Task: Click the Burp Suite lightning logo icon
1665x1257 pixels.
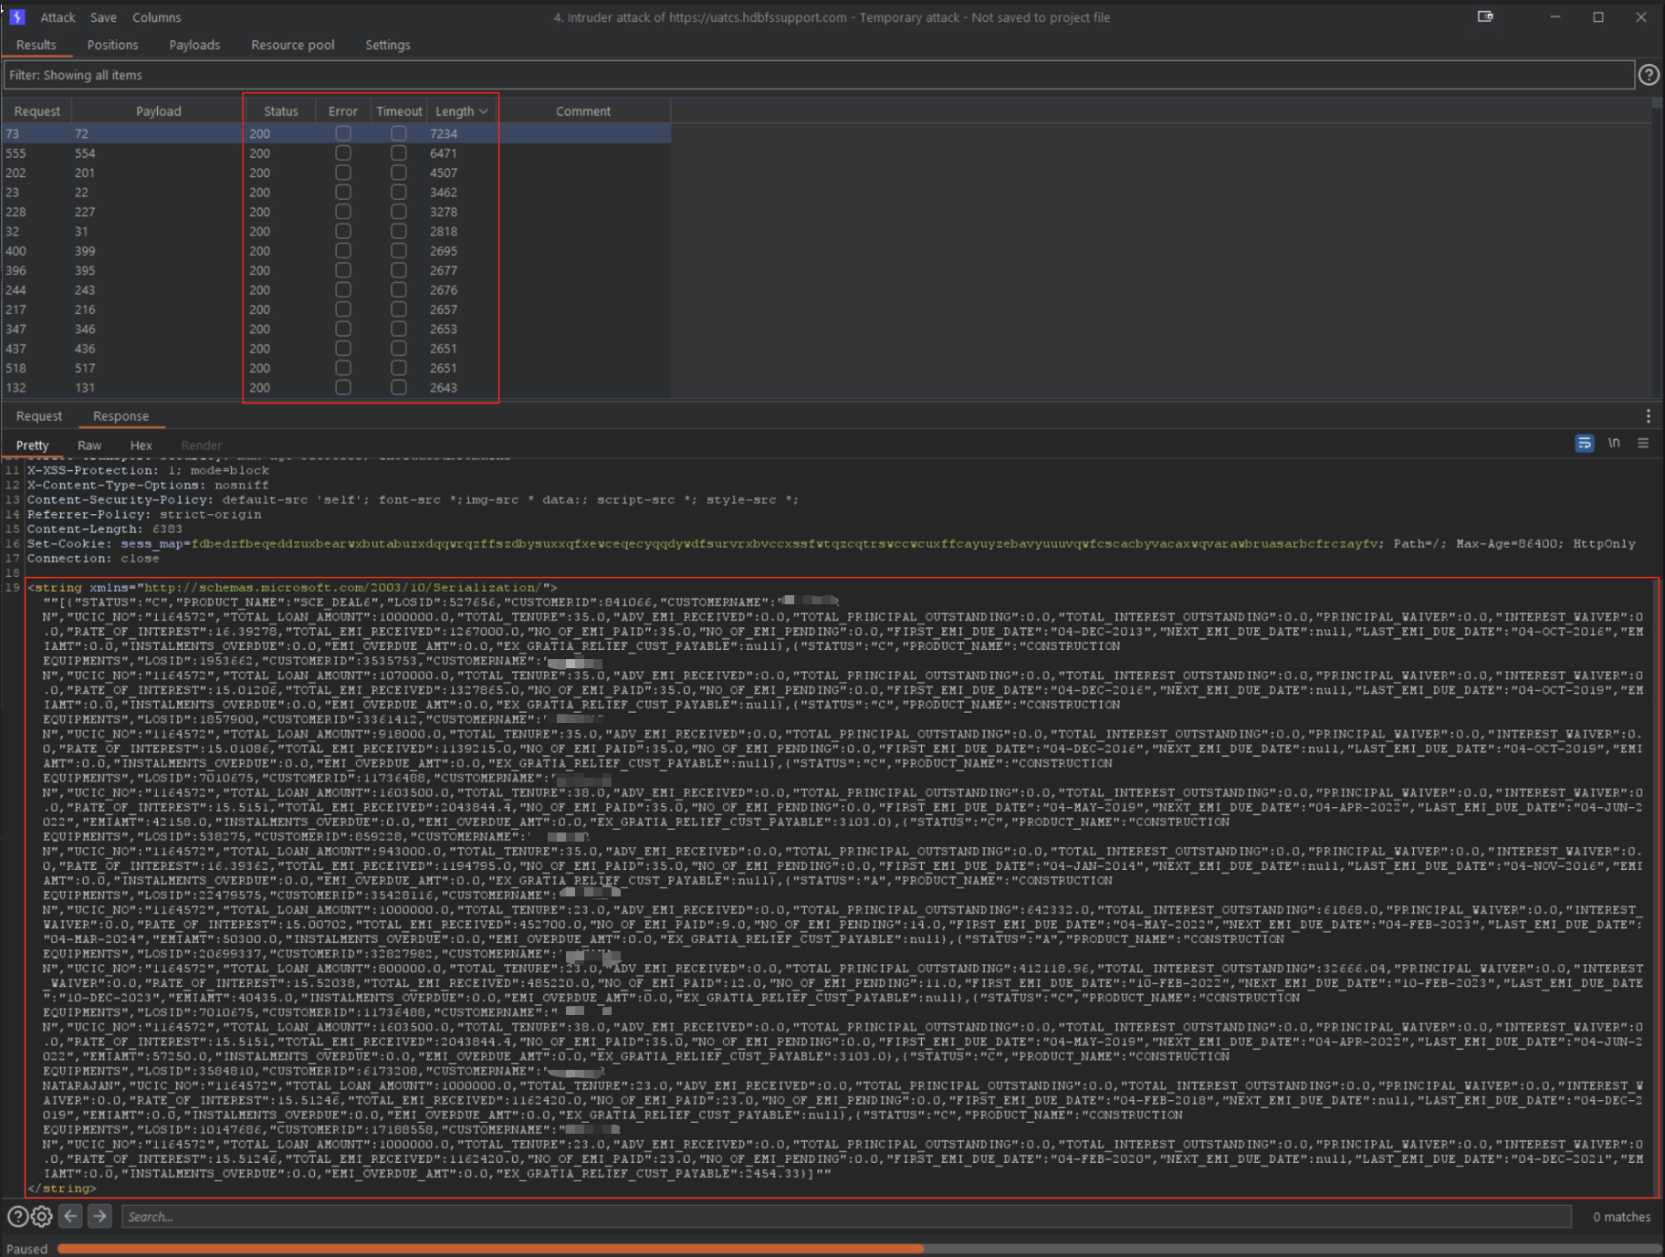Action: click(x=17, y=17)
